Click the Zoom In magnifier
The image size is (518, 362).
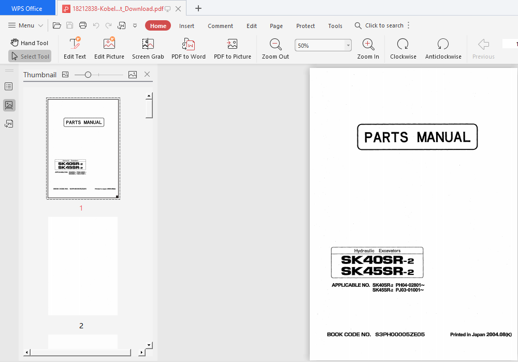pyautogui.click(x=368, y=48)
